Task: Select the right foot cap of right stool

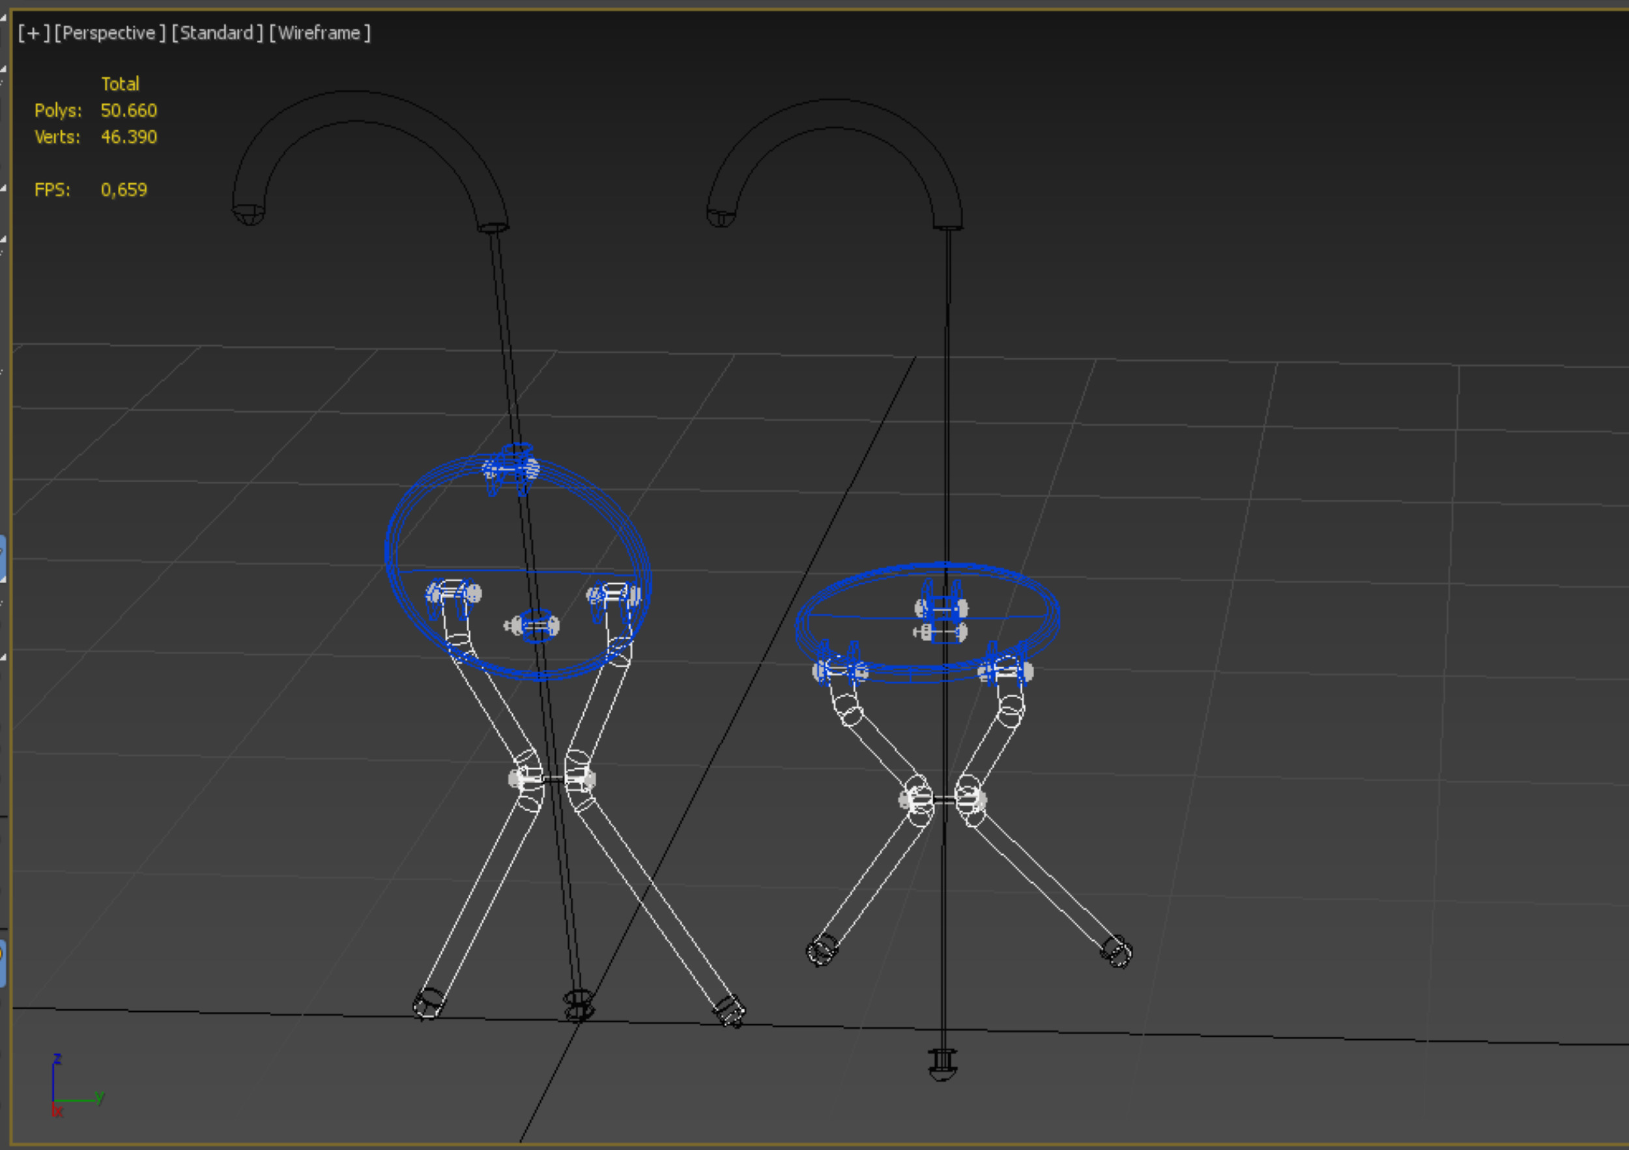Action: 1116,951
